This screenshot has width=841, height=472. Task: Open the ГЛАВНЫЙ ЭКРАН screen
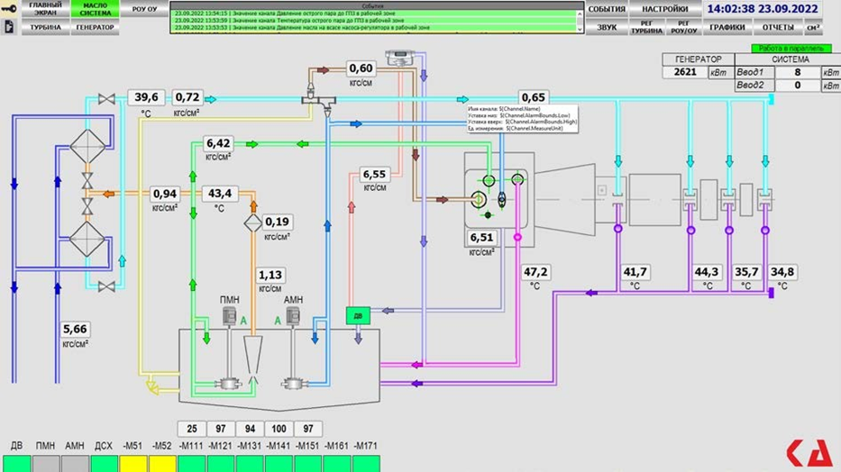[x=46, y=9]
